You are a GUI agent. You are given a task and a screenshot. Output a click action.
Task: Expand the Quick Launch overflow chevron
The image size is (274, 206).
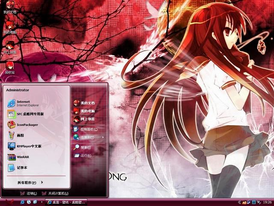(x=42, y=202)
